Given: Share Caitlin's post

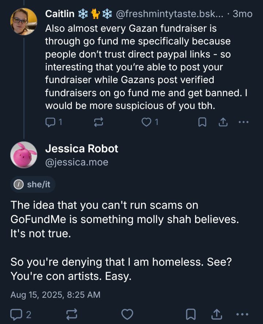Looking at the screenshot, I should click(x=222, y=123).
